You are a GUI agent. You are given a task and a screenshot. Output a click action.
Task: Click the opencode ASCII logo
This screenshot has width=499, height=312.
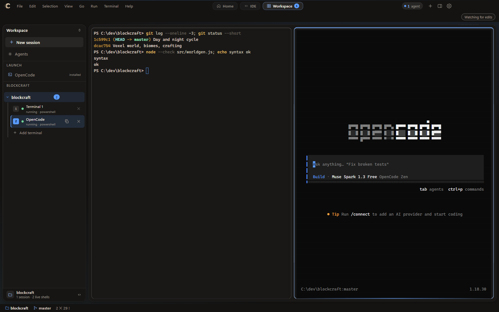tap(395, 131)
